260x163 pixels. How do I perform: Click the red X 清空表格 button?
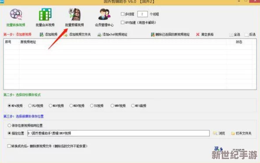pos(205,35)
